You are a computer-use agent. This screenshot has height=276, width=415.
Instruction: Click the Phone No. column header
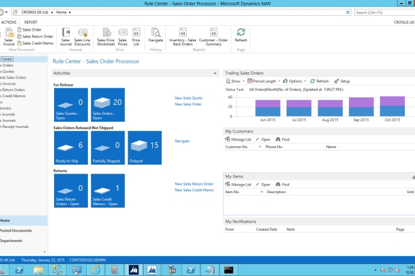click(274, 147)
